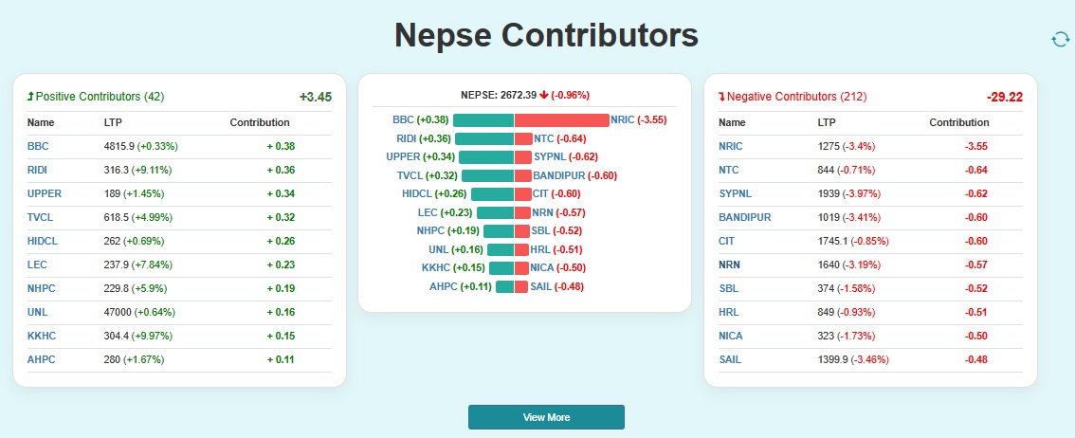Open the BBC stock link in Positive table
The width and height of the screenshot is (1075, 438).
[38, 146]
